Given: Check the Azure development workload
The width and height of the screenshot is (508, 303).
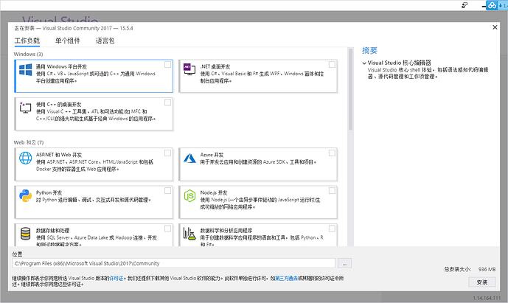Looking at the screenshot, I should 332,153.
